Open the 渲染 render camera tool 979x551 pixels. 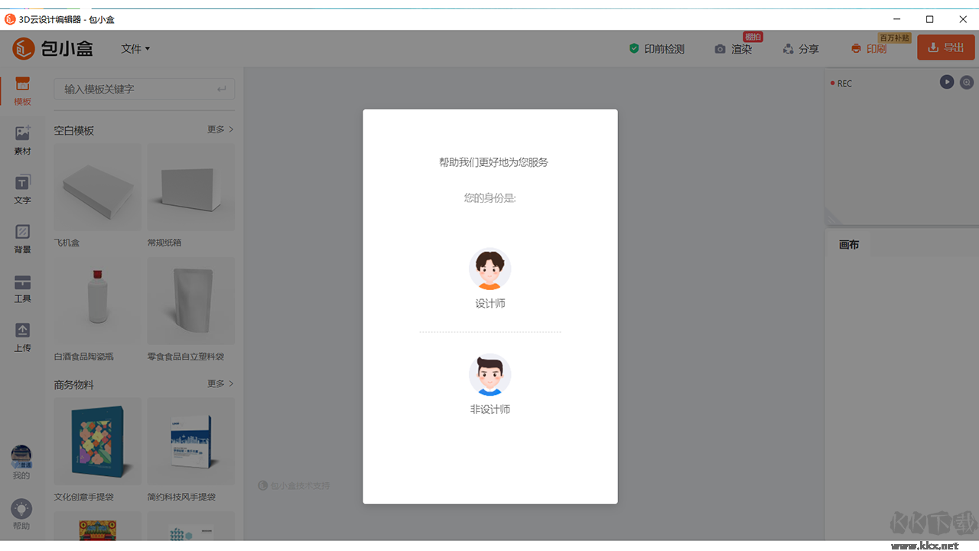tap(733, 49)
